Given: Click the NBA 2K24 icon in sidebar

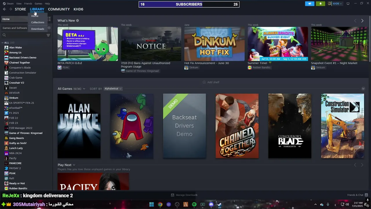Looking at the screenshot, I should point(6,153).
